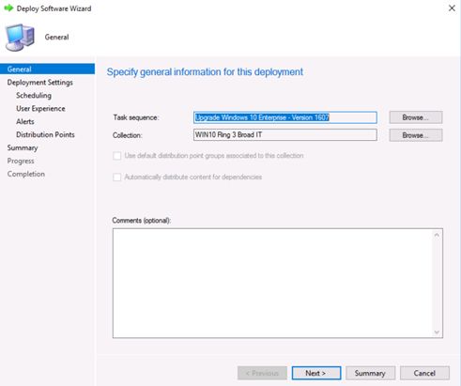Select the Distribution Points step
The width and height of the screenshot is (461, 386).
(45, 134)
